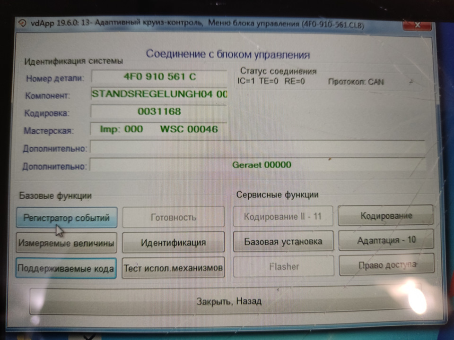Click the Номер детали field showing 4F0 910 561 C
Image resolution: width=454 pixels, height=340 pixels.
coord(159,77)
